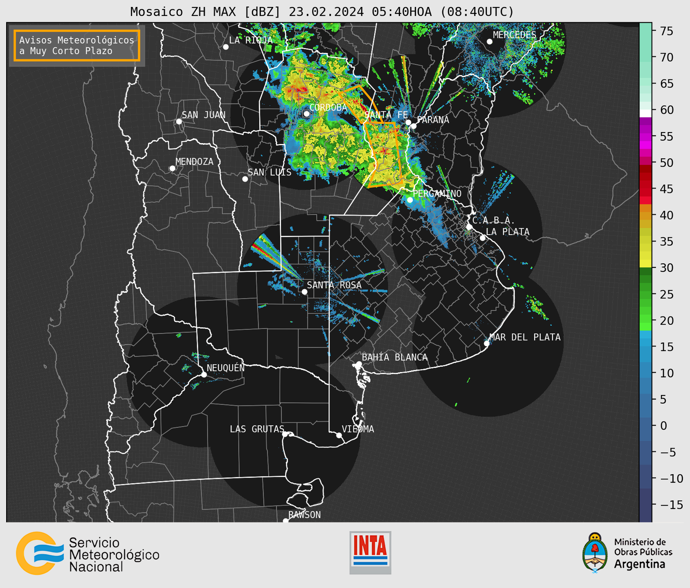Click the Córdoba city marker dot
Image resolution: width=690 pixels, height=588 pixels.
coord(306,114)
